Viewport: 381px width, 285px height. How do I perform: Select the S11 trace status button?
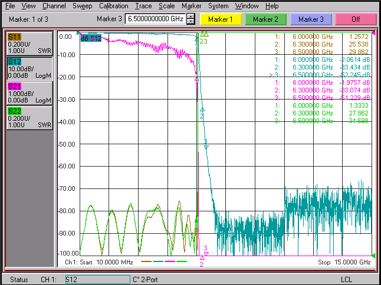[x=29, y=44]
